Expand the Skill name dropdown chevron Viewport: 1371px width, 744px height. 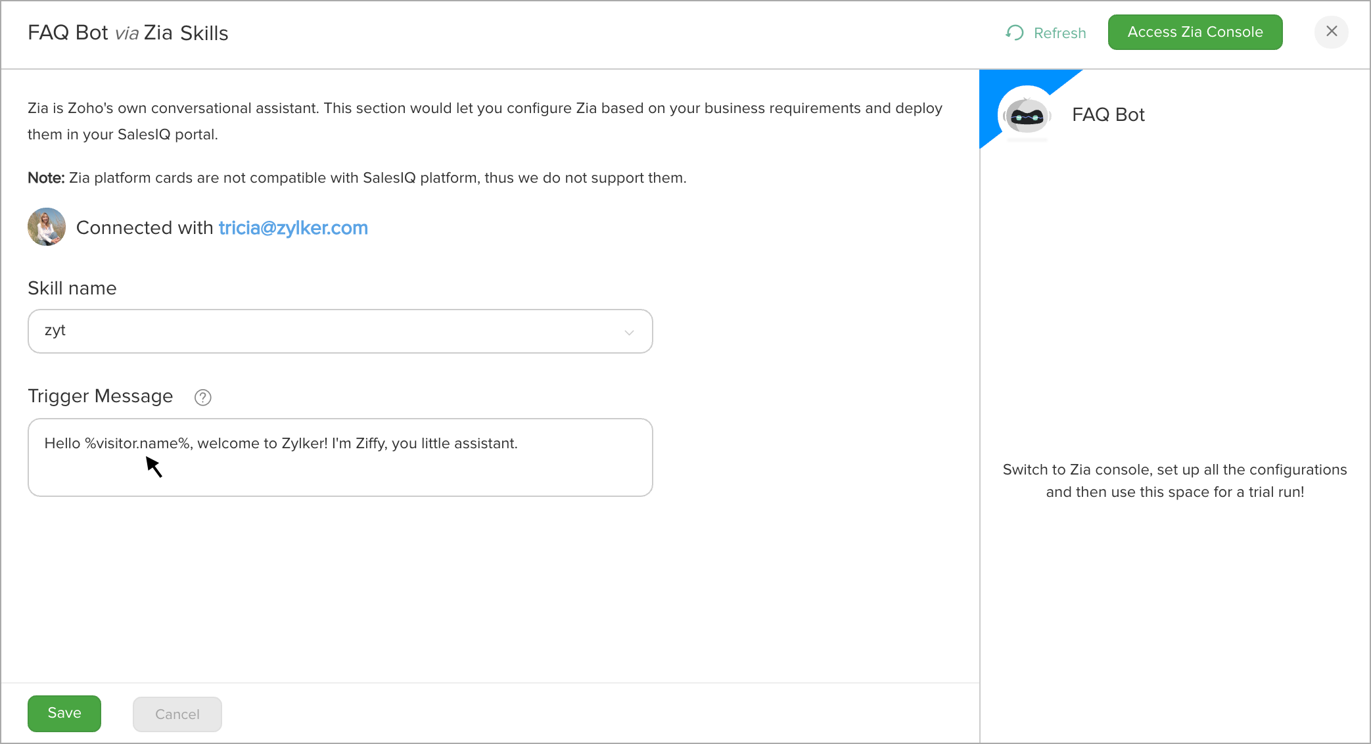[629, 332]
